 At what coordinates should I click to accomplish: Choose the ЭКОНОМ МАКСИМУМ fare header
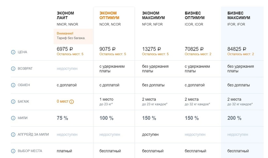click(153, 15)
